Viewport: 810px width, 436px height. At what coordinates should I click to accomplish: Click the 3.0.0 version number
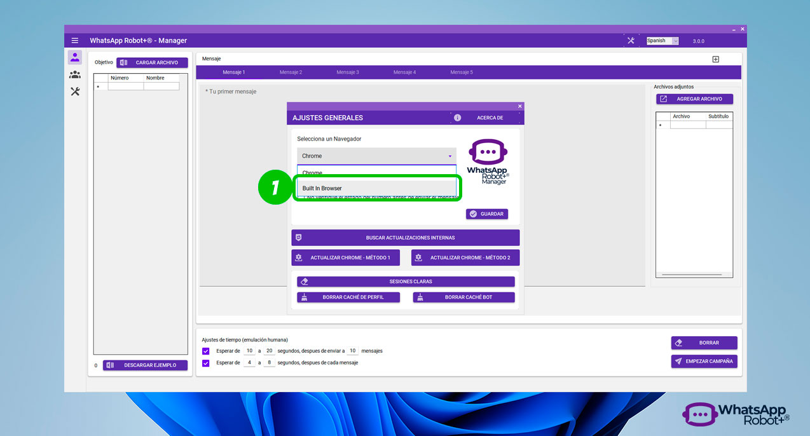(x=698, y=41)
